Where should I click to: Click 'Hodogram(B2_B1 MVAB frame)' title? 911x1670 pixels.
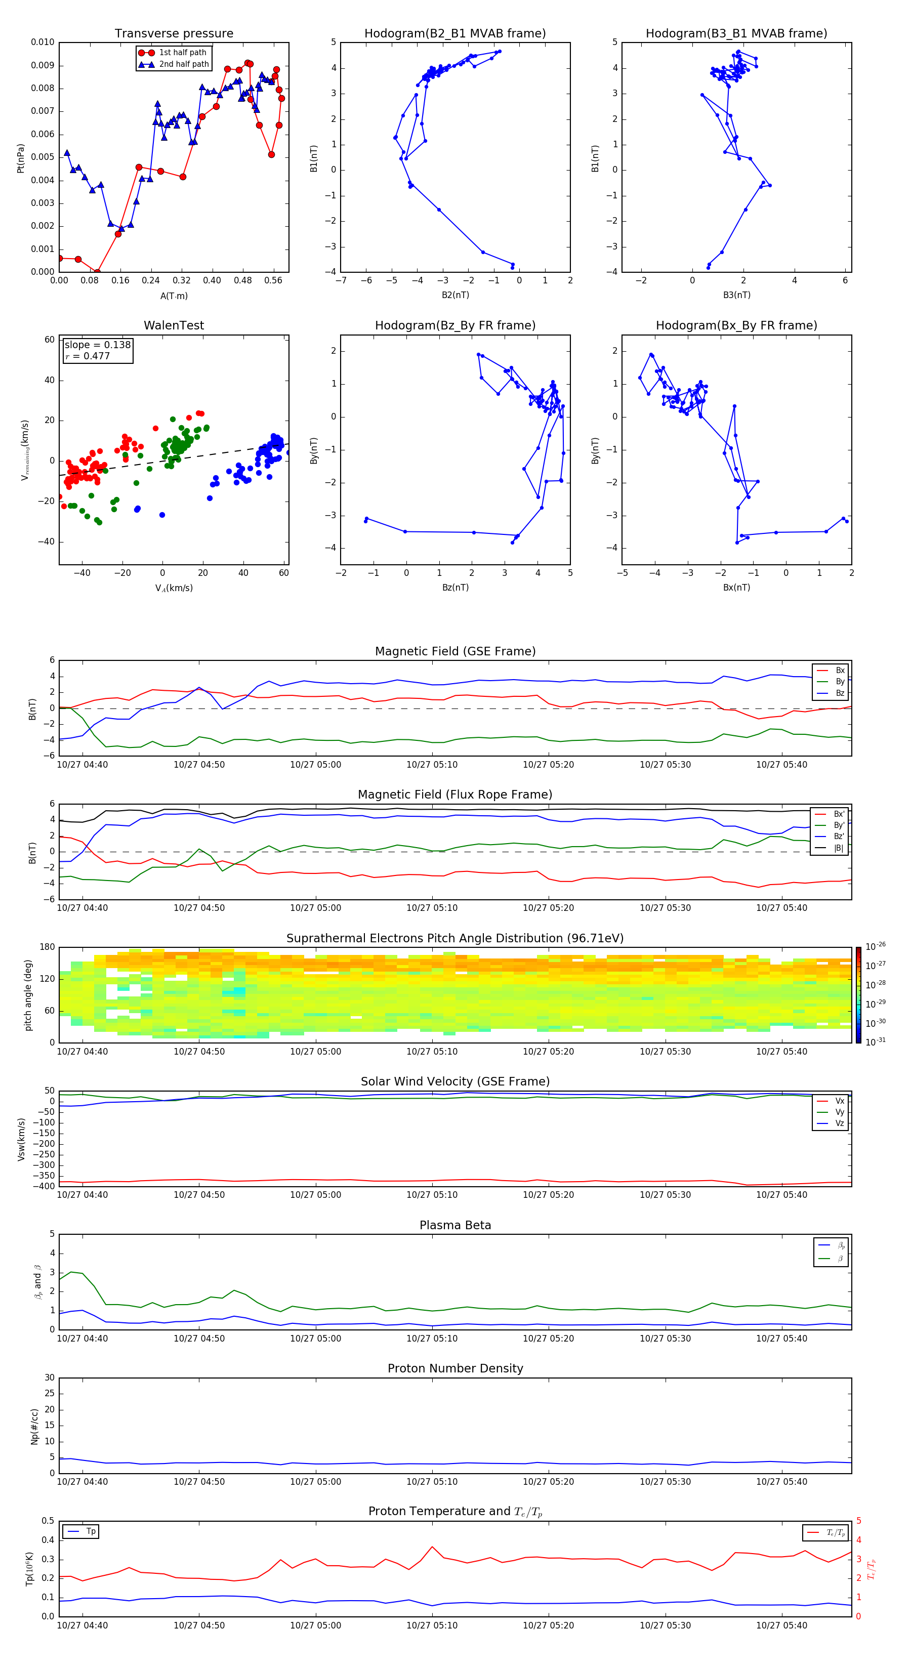[455, 34]
